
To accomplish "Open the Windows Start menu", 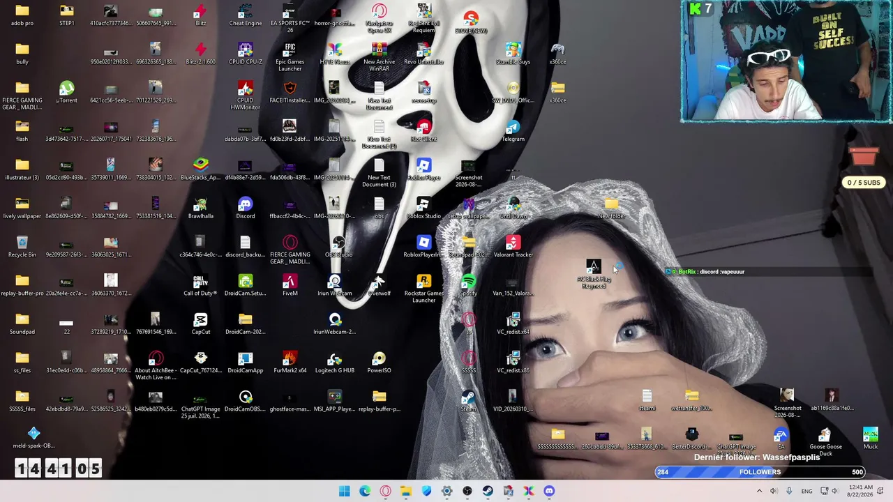I will click(345, 491).
